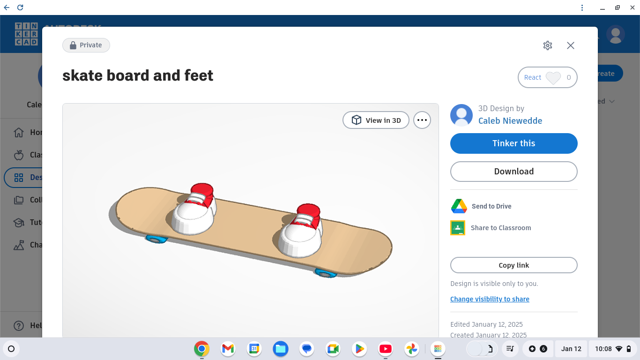Open the browser three-dot menu
The image size is (640, 360).
click(x=582, y=7)
